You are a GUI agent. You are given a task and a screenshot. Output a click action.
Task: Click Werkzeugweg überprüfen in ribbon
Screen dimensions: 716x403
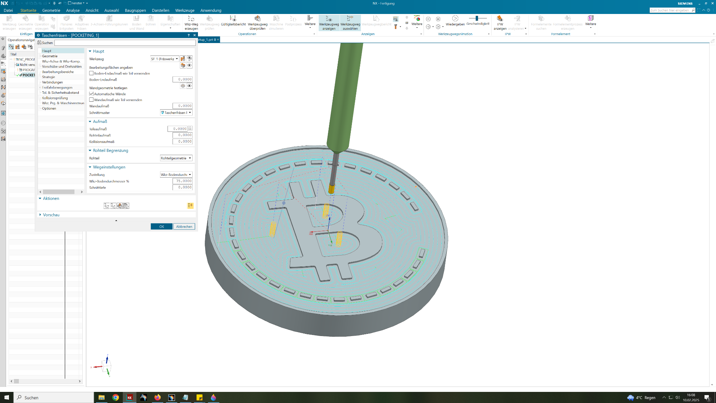coord(257,23)
